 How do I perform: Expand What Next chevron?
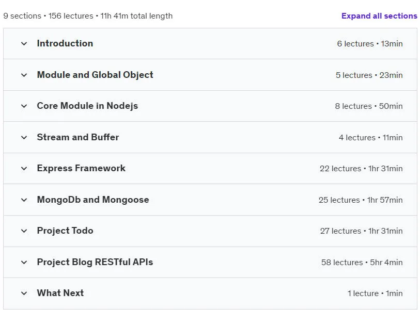(24, 293)
